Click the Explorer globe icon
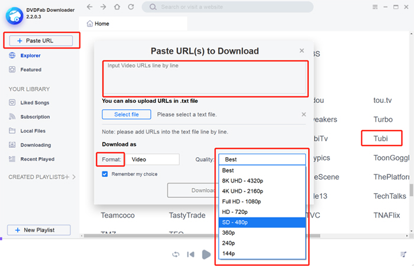Image resolution: width=414 pixels, height=266 pixels. coord(12,56)
